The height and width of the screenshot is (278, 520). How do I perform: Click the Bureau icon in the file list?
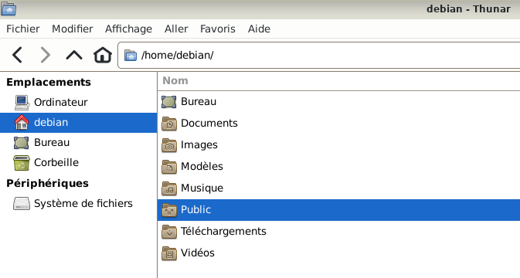click(168, 102)
